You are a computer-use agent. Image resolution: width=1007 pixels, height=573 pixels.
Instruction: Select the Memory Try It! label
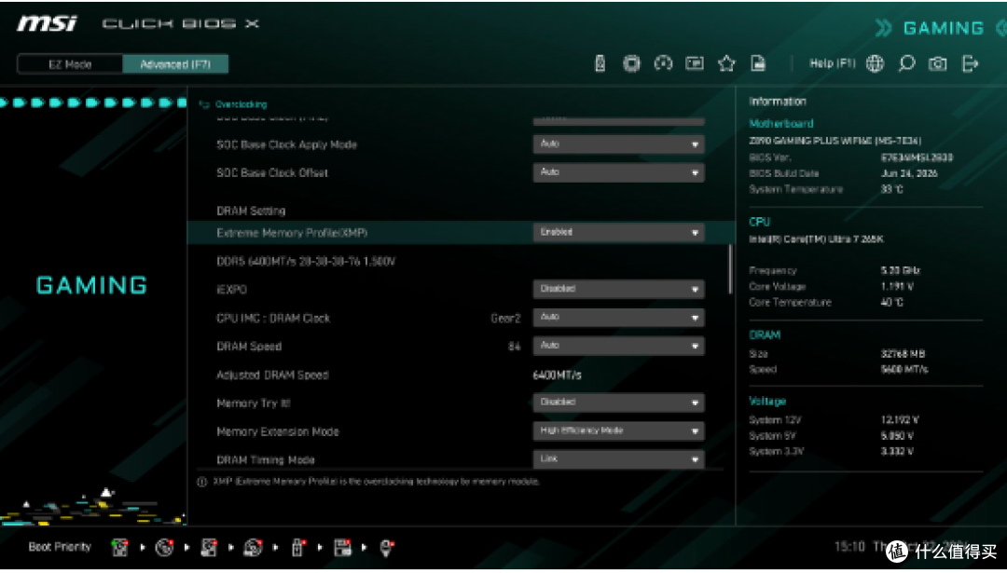pos(253,402)
